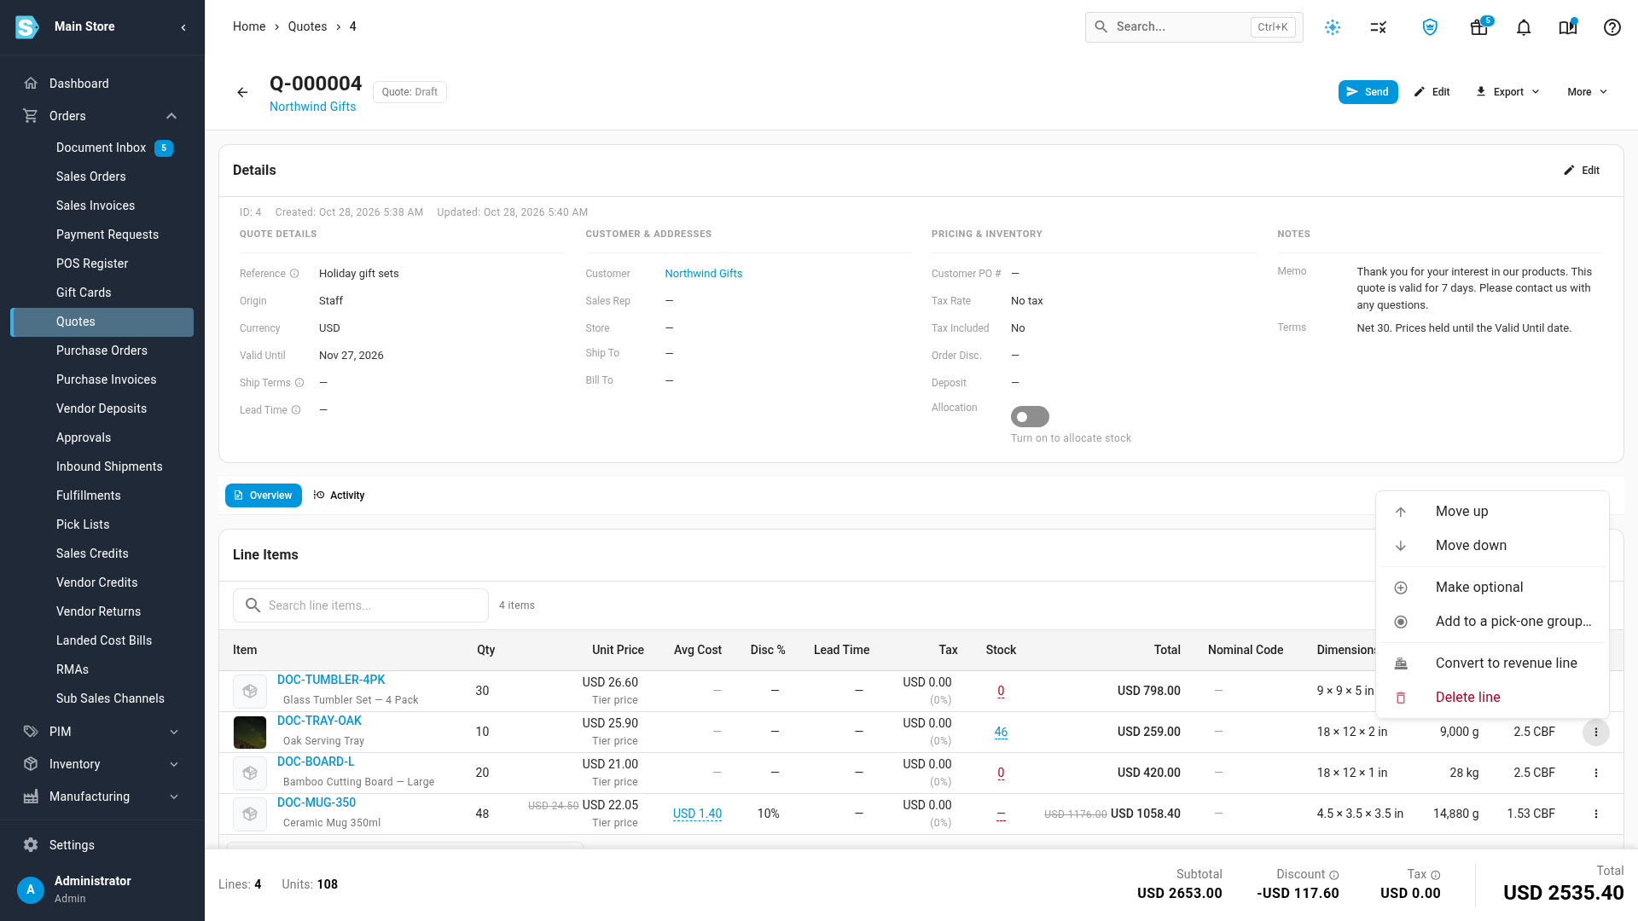Choose Add to a pick-one group
This screenshot has width=1638, height=921.
[x=1492, y=621]
